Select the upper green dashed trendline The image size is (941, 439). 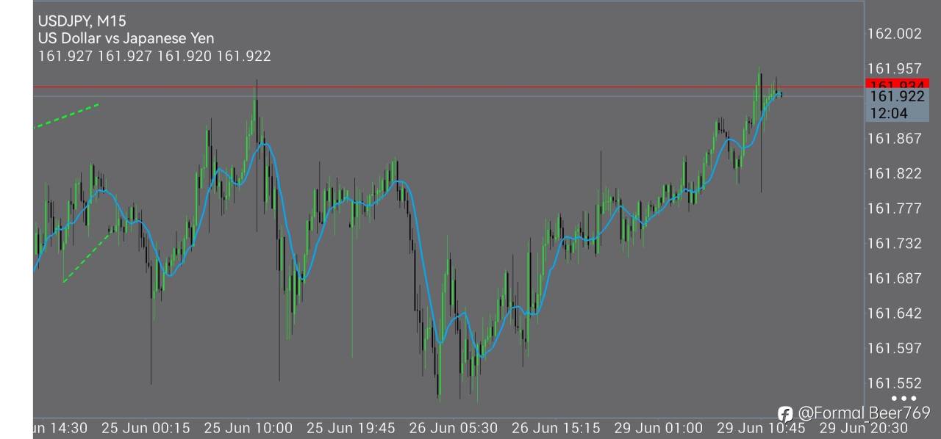(x=66, y=115)
